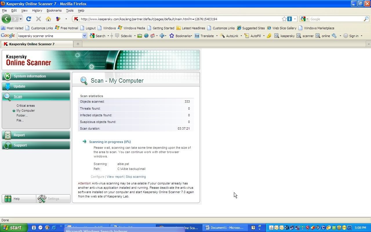This screenshot has height=232, width=371.
Task: Open the Latest Headlines feed bookmark
Action: [x=191, y=28]
